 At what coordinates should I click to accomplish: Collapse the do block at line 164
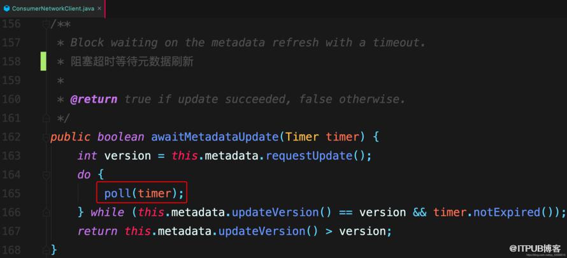point(46,175)
